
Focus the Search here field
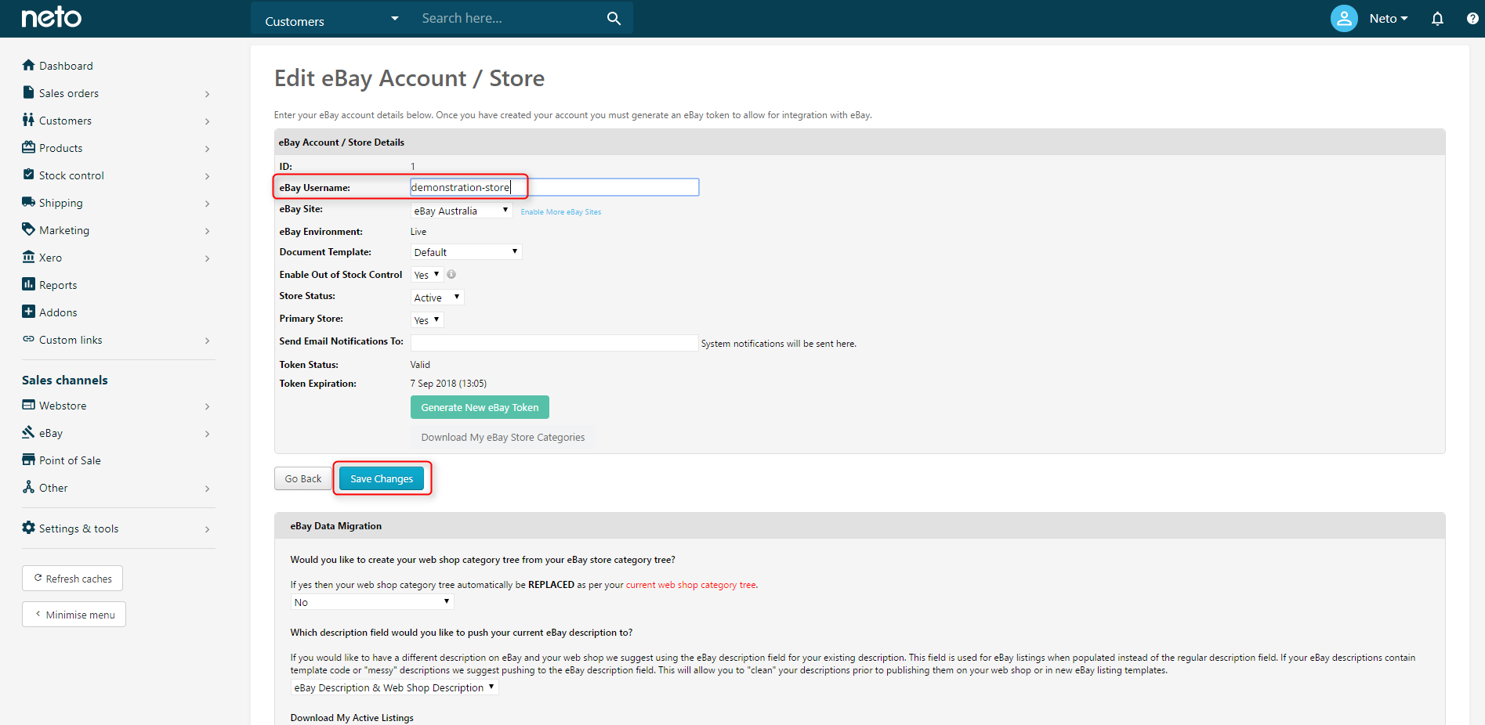click(x=509, y=18)
